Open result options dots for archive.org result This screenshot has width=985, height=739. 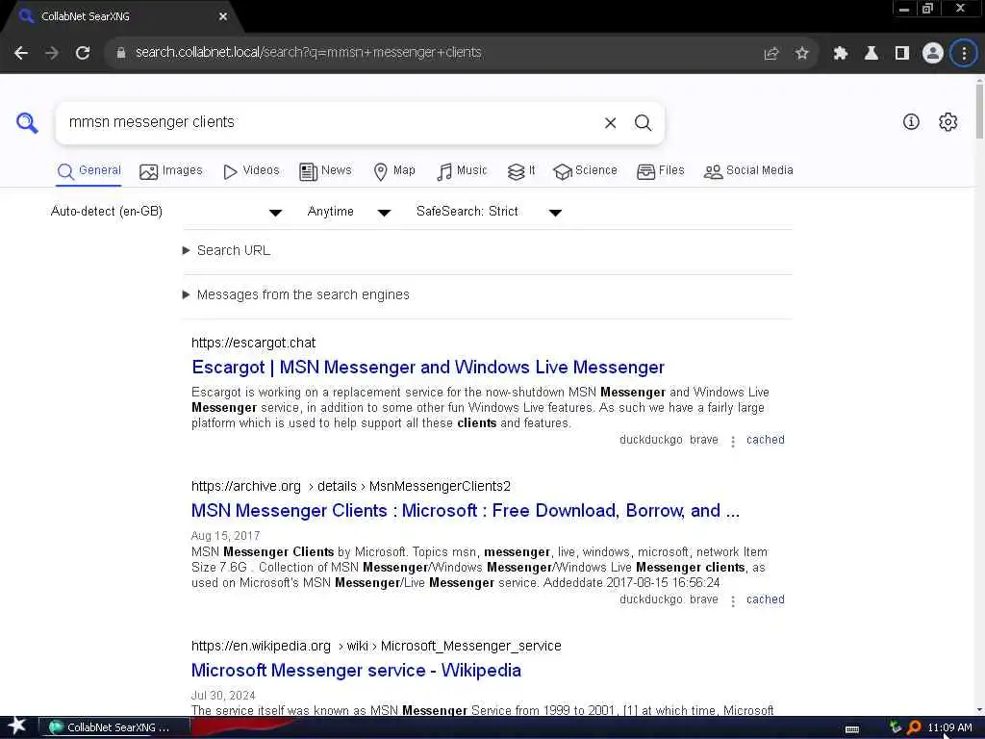pyautogui.click(x=732, y=600)
